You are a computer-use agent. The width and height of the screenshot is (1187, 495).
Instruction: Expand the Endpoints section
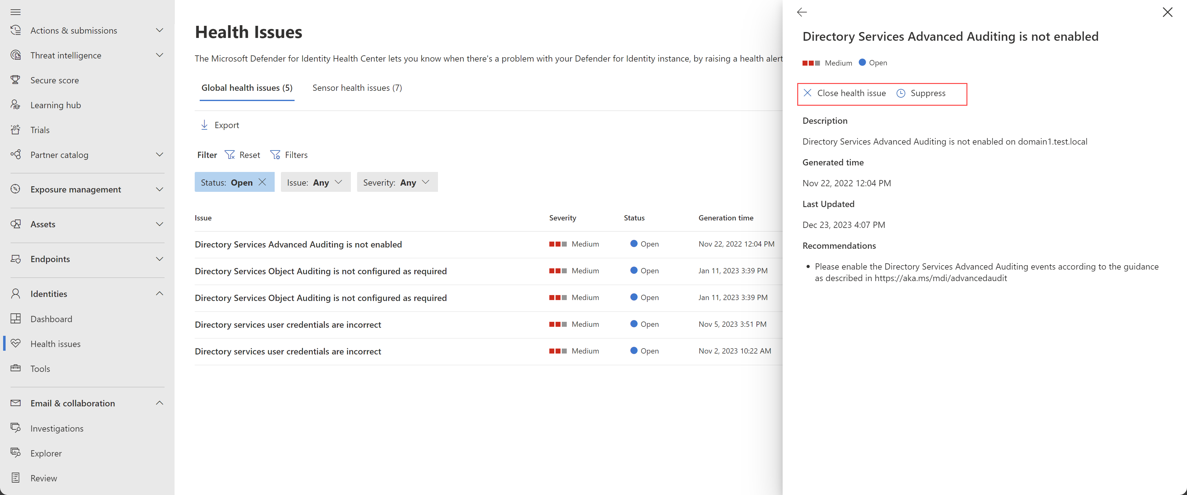pos(160,259)
